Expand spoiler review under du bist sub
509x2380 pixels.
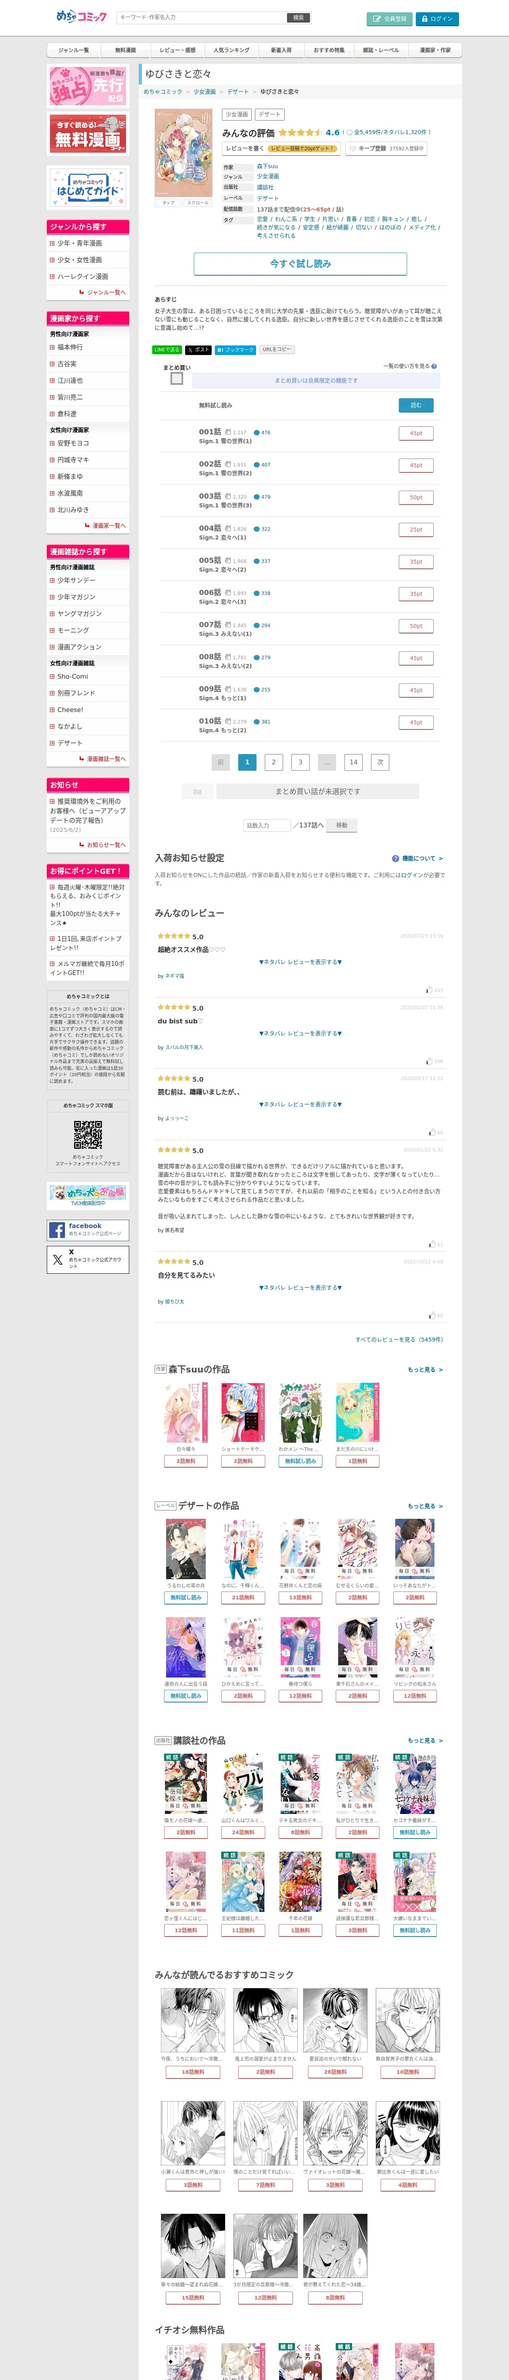pos(300,1033)
